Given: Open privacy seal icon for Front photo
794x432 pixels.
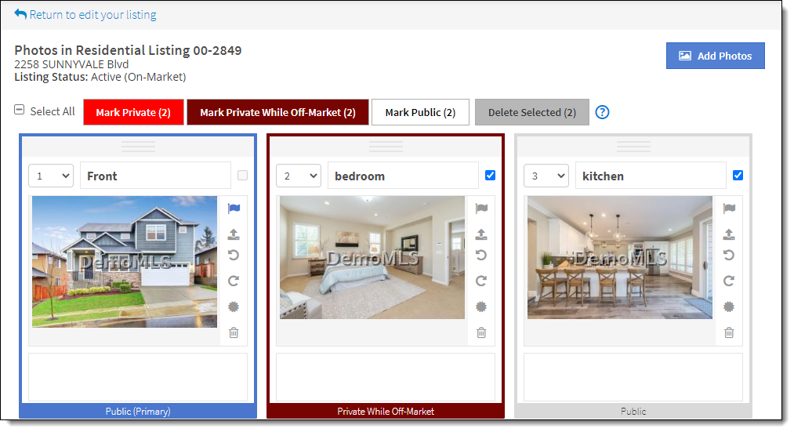Looking at the screenshot, I should [x=234, y=307].
